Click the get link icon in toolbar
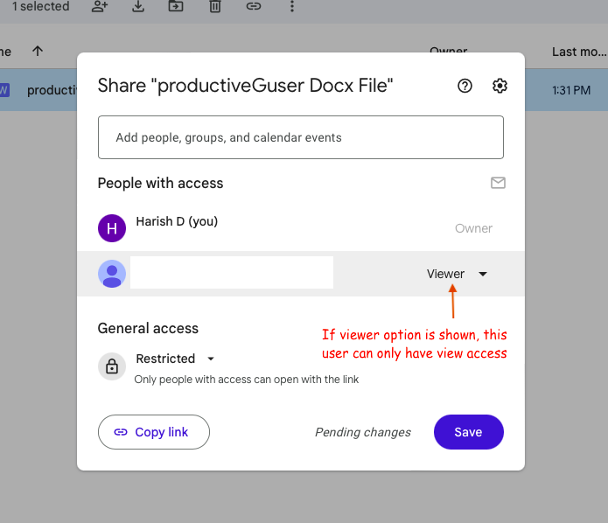This screenshot has width=608, height=523. (254, 7)
